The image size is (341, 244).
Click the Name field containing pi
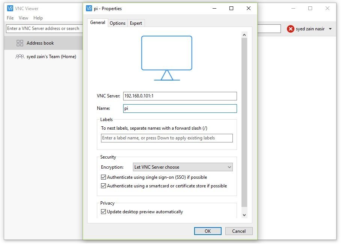coord(180,109)
